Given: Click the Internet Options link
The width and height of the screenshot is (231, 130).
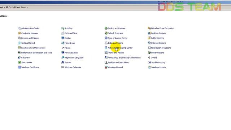Looking at the screenshot, I should click(158, 43).
